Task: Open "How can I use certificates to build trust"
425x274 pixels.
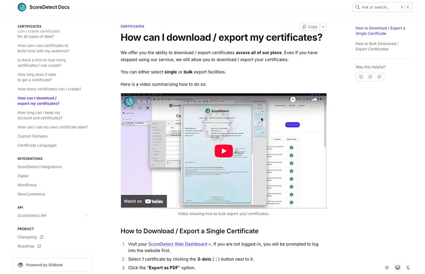Action: [43, 48]
